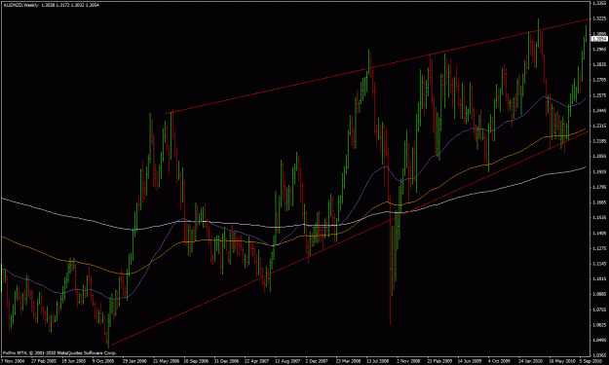Select the 1.0365 price axis label

599,355
